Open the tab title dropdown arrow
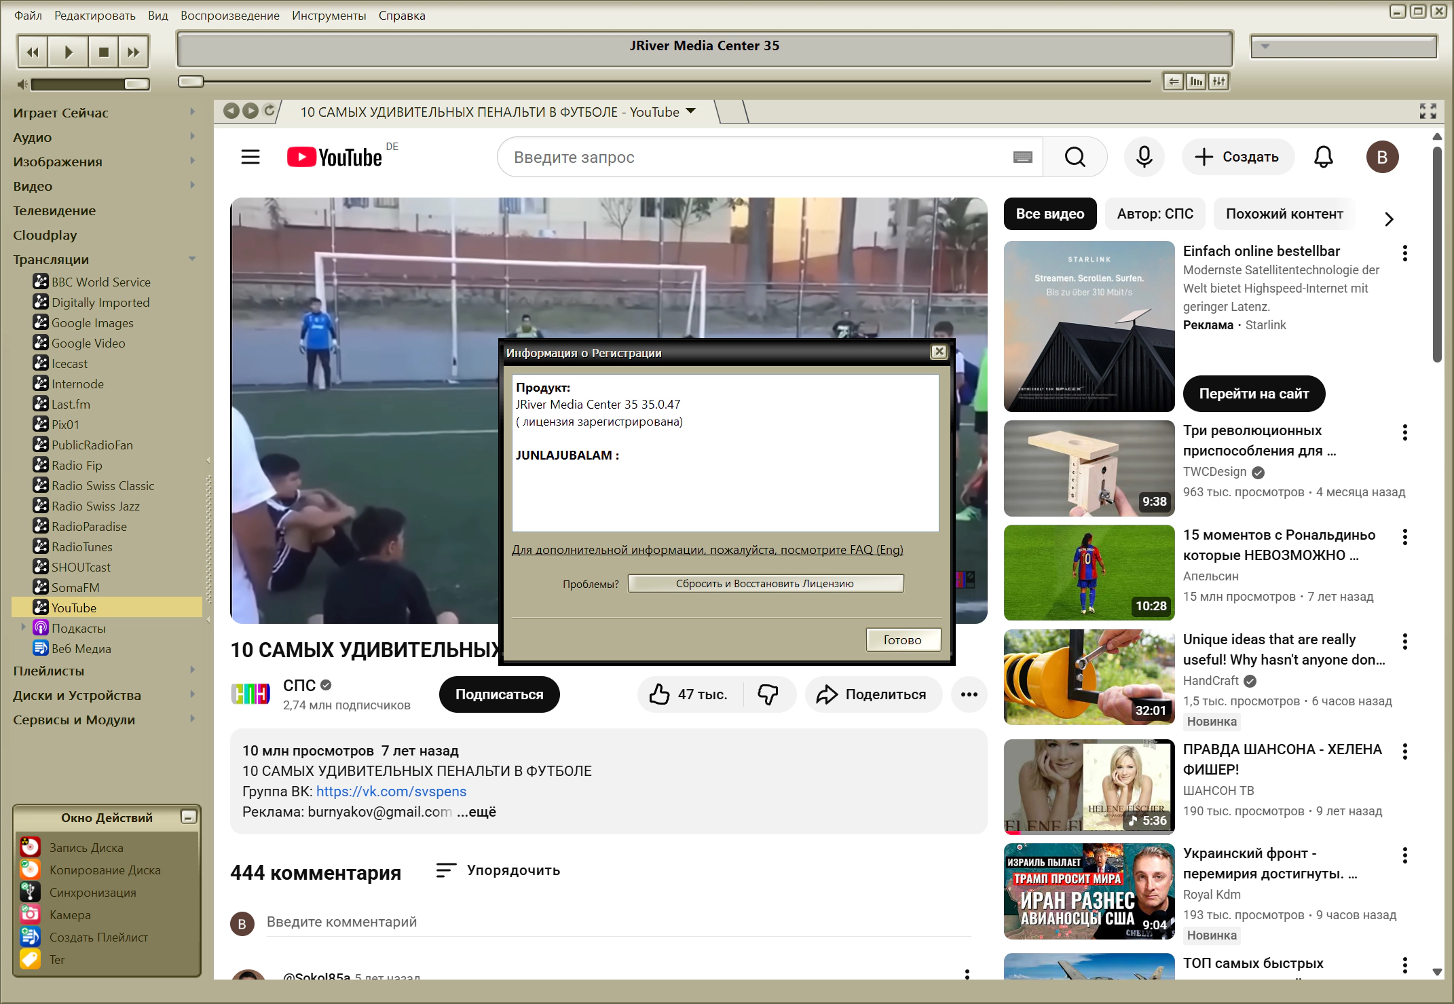 [691, 111]
